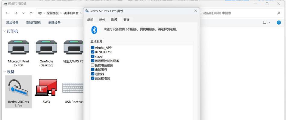The width and height of the screenshot is (286, 120).
Task: Maximize the 设备和打印机 window
Action: (267, 4)
